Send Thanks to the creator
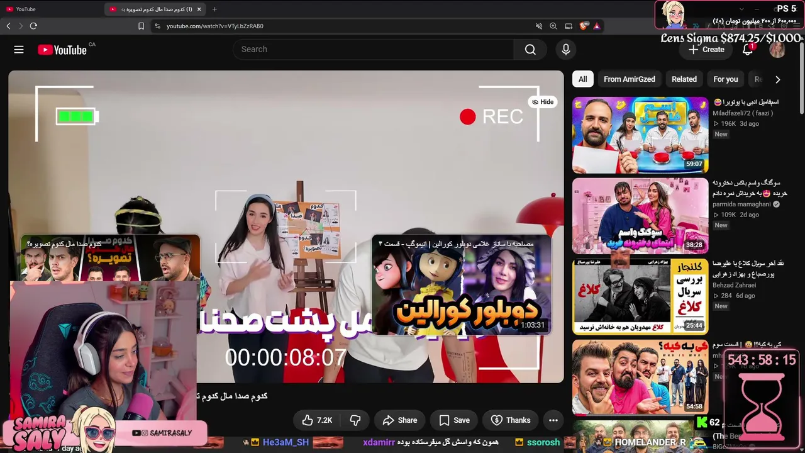The width and height of the screenshot is (805, 453). (510, 420)
